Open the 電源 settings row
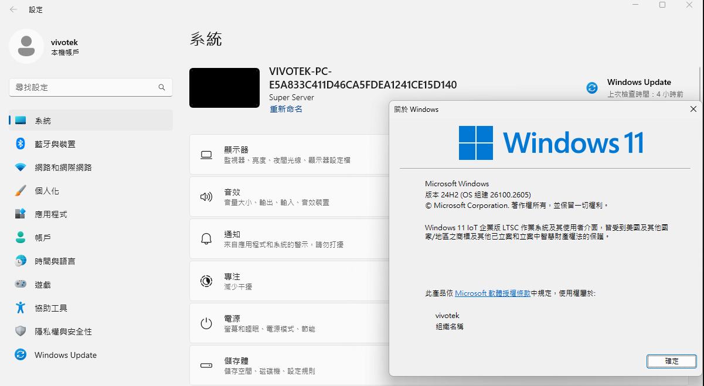Screen dimensions: 704x386 pyautogui.click(x=290, y=323)
